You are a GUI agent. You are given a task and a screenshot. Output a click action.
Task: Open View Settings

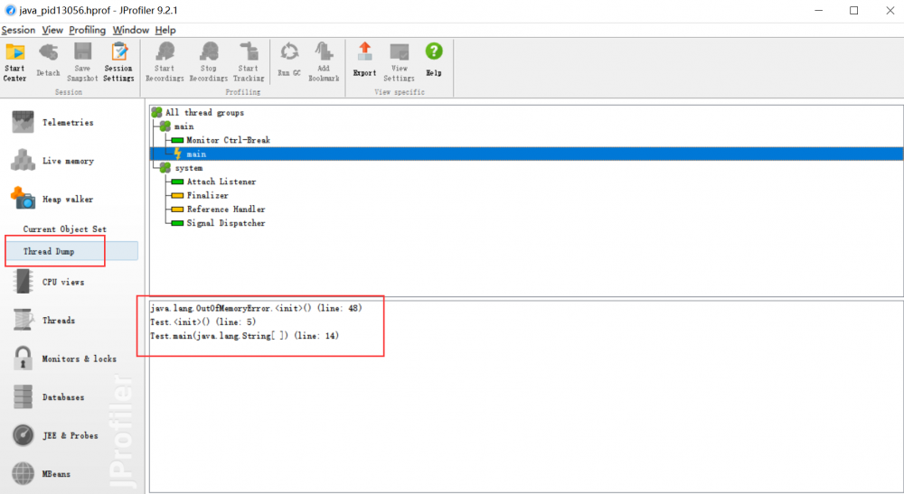coord(399,62)
